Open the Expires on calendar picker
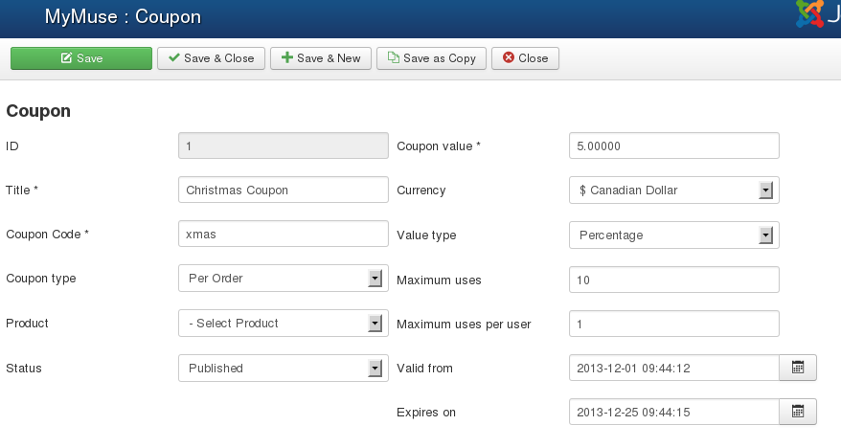This screenshot has width=841, height=448. (x=797, y=412)
